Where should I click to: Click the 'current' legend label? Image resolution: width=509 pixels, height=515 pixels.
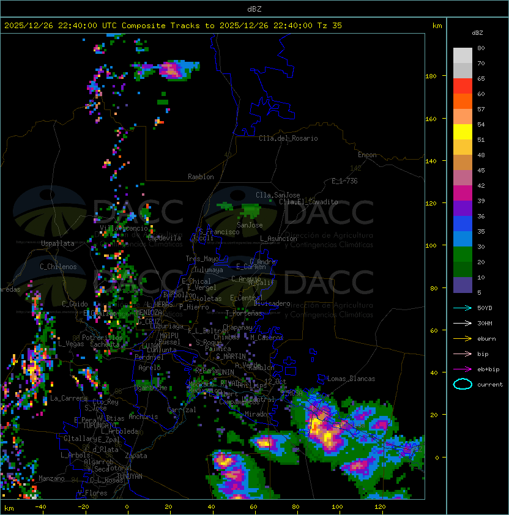490,385
